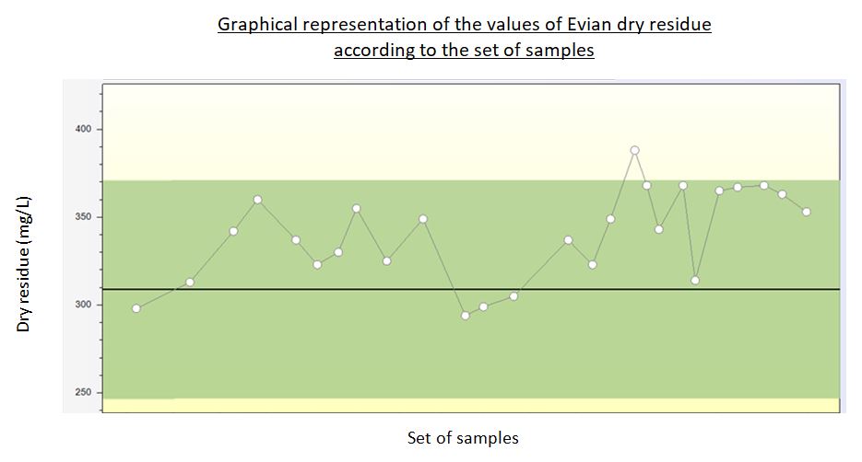The width and height of the screenshot is (862, 462).
Task: Click the data point just right of the highest peak
Action: [x=647, y=185]
